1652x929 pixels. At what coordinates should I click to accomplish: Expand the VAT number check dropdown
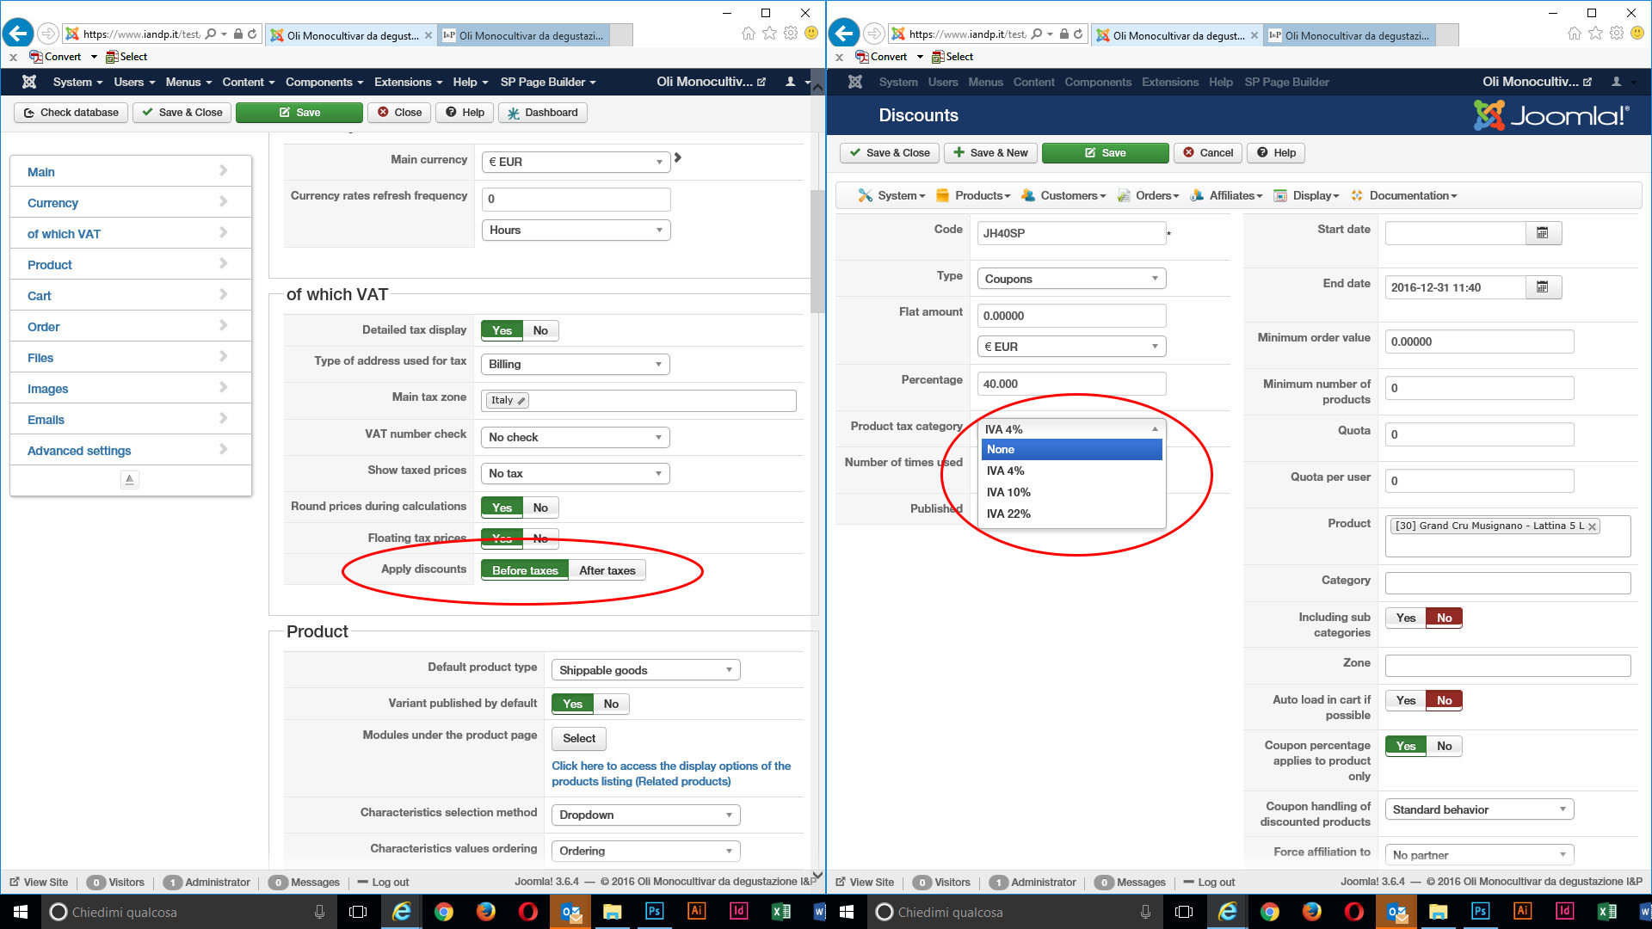[x=575, y=437]
